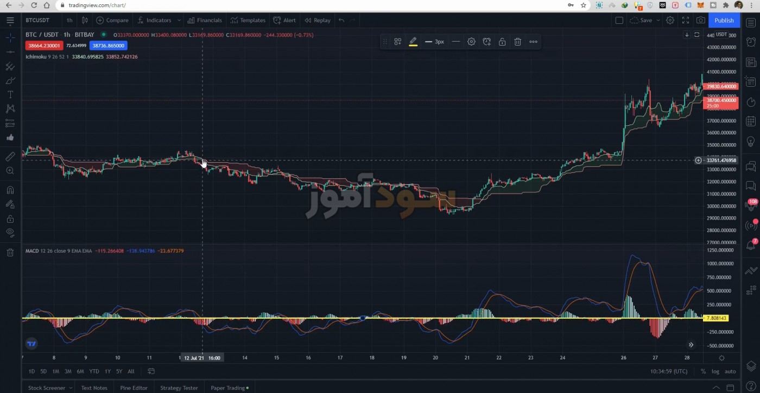Open the Financials menu
This screenshot has height=393, width=760.
click(x=205, y=20)
